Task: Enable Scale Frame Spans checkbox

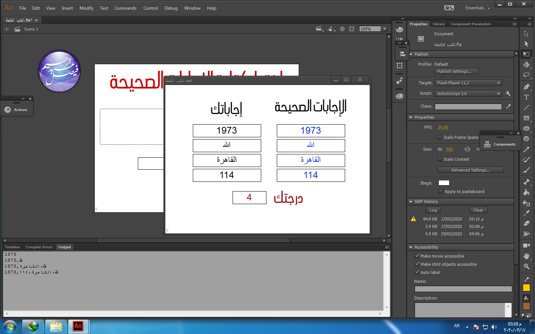Action: [440, 137]
